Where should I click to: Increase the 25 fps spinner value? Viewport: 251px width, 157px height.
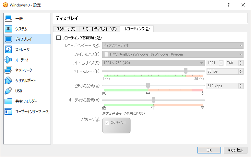[x=240, y=70]
